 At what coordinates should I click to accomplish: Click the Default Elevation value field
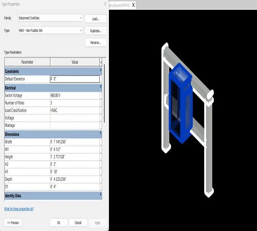click(x=75, y=79)
